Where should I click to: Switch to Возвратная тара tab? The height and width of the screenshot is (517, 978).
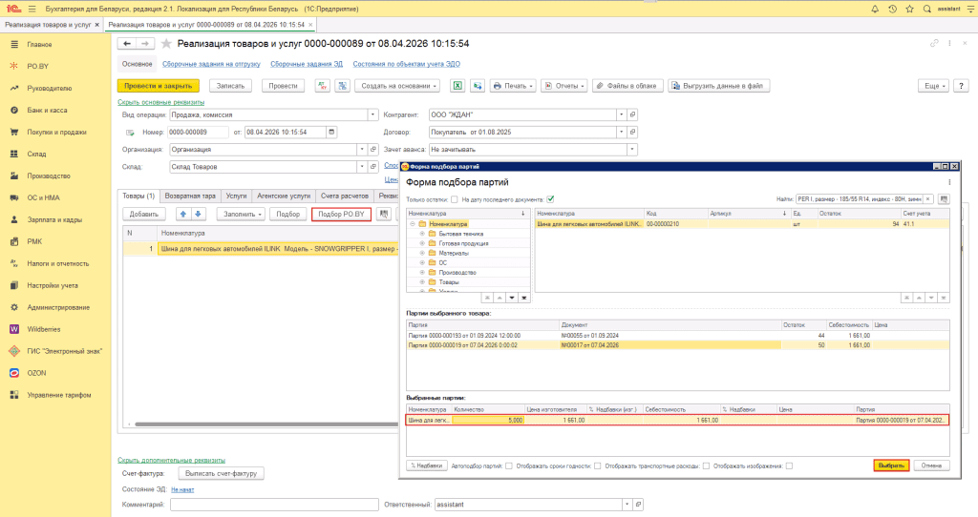(190, 196)
